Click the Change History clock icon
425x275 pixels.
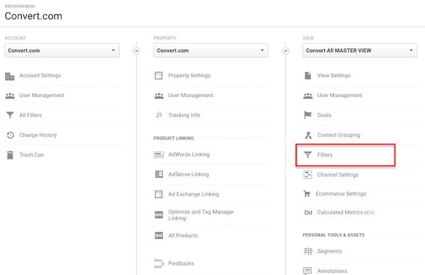[10, 135]
